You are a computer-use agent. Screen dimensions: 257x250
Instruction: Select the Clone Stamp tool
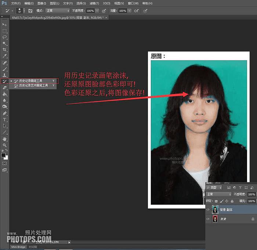[x=5, y=75]
